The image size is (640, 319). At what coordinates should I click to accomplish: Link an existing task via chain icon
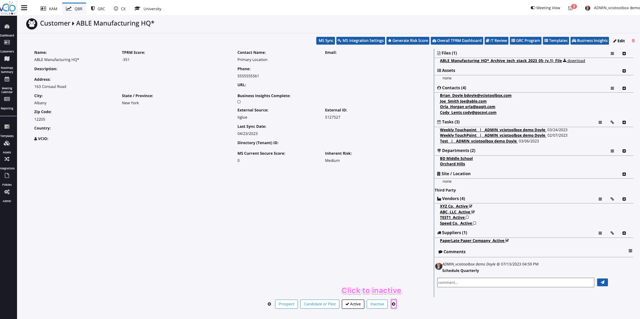click(612, 122)
